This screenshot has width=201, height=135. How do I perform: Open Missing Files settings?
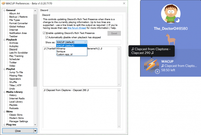16,76
